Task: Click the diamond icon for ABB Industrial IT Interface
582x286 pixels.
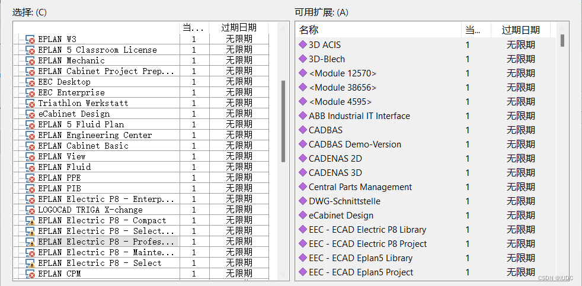Action: click(303, 115)
